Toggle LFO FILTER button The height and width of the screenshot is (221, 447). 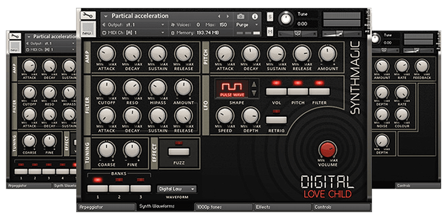[319, 91]
